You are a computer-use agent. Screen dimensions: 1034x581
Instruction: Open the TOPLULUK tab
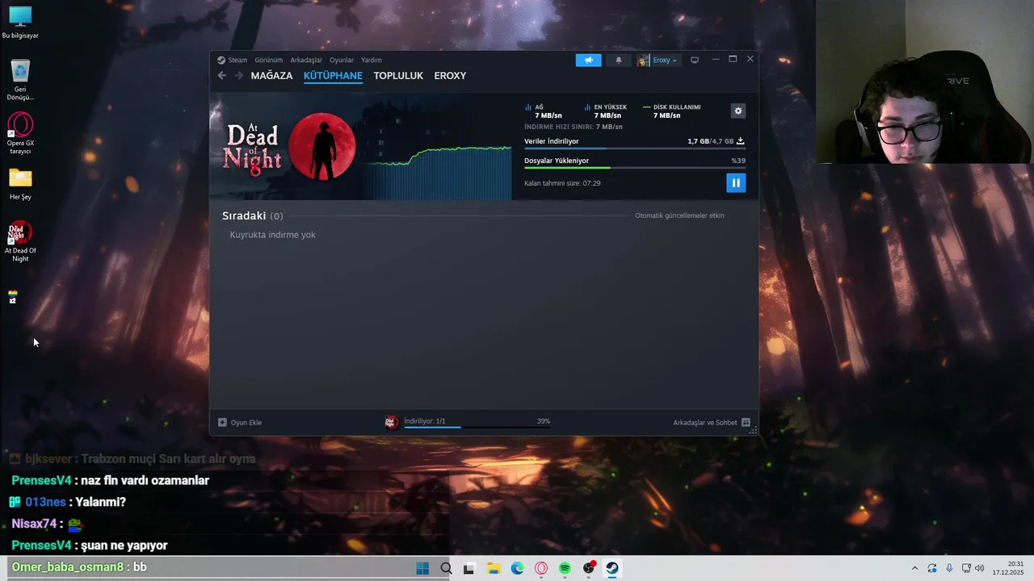(398, 76)
